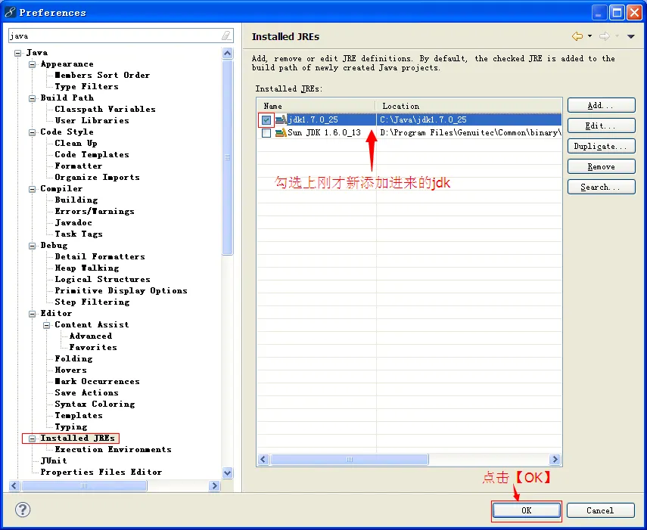This screenshot has height=530, width=647.
Task: Click the Remove button
Action: pos(601,166)
